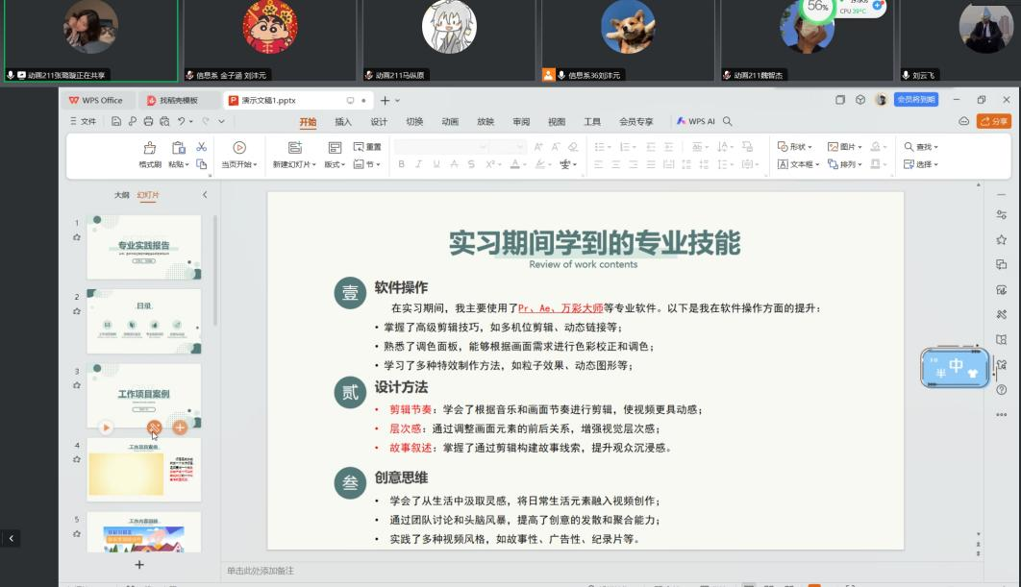The height and width of the screenshot is (587, 1021).
Task: Expand the 版式 layout dropdown
Action: tap(335, 164)
